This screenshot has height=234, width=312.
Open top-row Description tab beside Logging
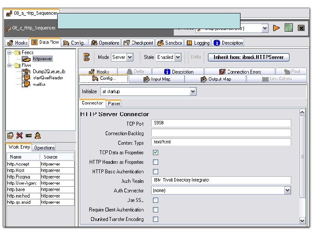coord(228,43)
